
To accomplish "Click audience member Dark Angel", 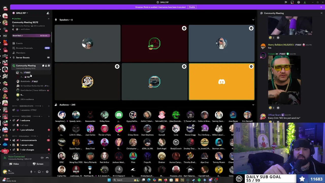I will 161,144.
